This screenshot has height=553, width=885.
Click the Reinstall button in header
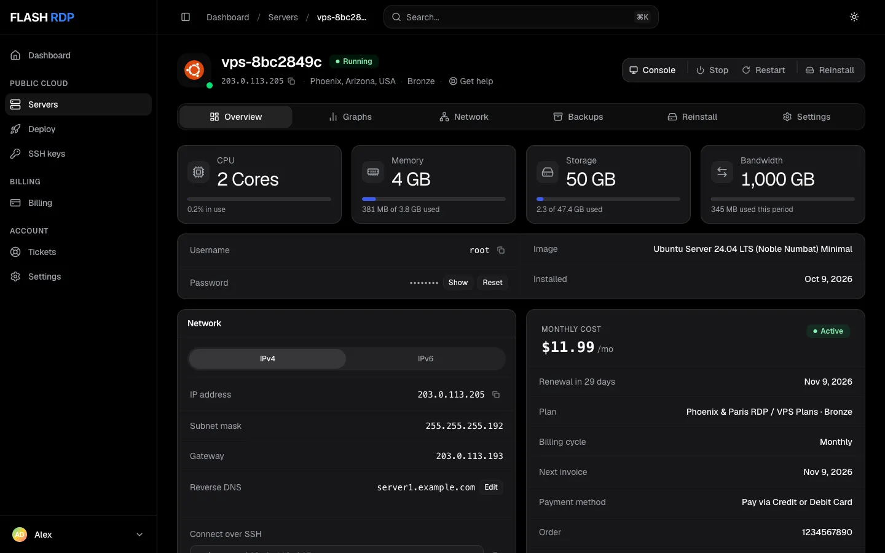[x=830, y=70]
